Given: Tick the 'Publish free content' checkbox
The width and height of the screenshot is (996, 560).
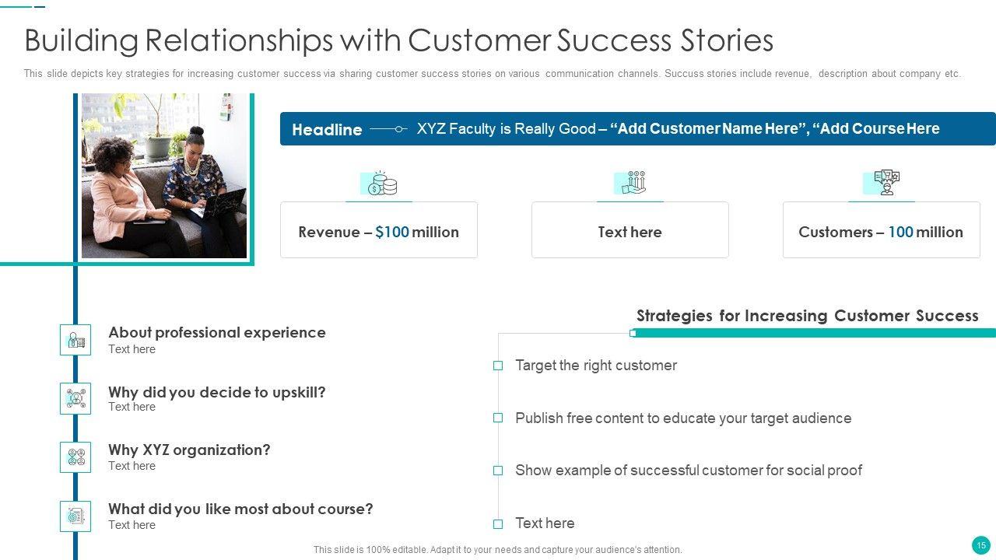Looking at the screenshot, I should coord(498,418).
